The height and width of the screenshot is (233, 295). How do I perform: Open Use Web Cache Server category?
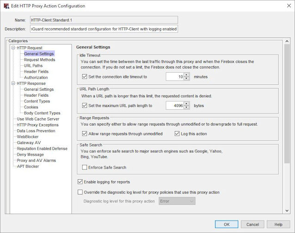coord(38,119)
